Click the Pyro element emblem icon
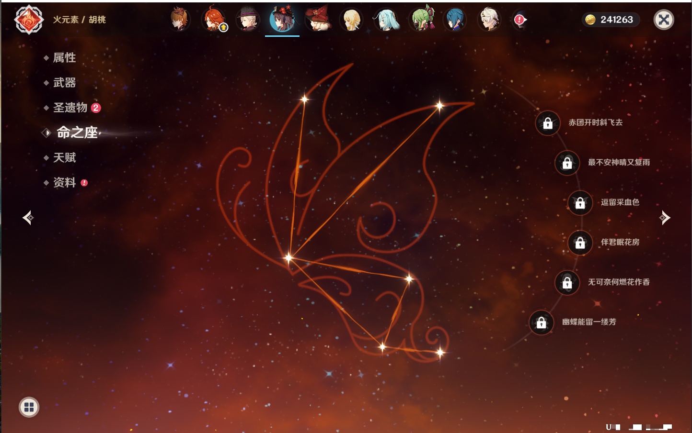The height and width of the screenshot is (433, 692). point(29,20)
